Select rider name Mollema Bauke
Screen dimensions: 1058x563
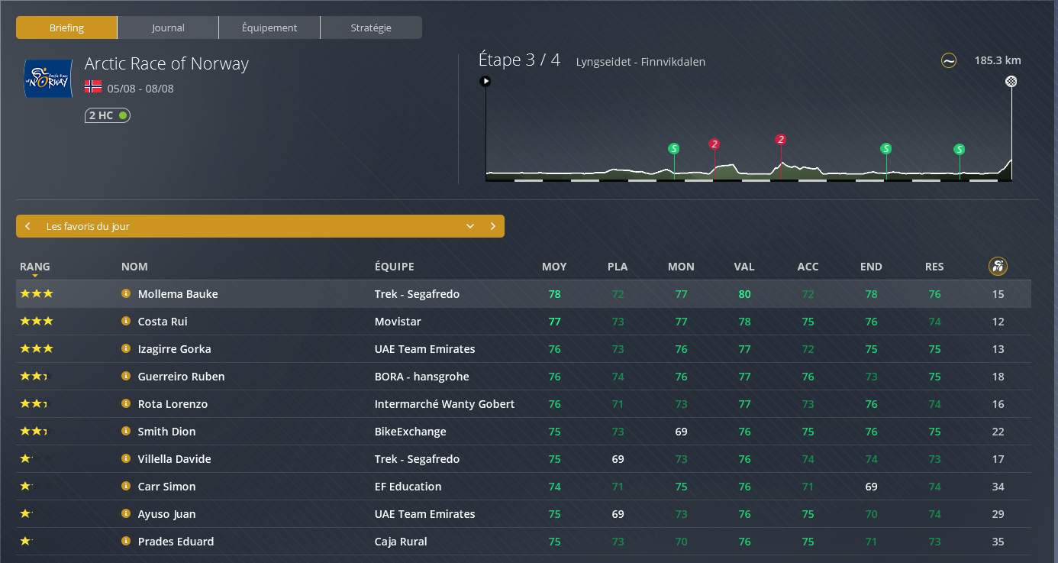(178, 294)
